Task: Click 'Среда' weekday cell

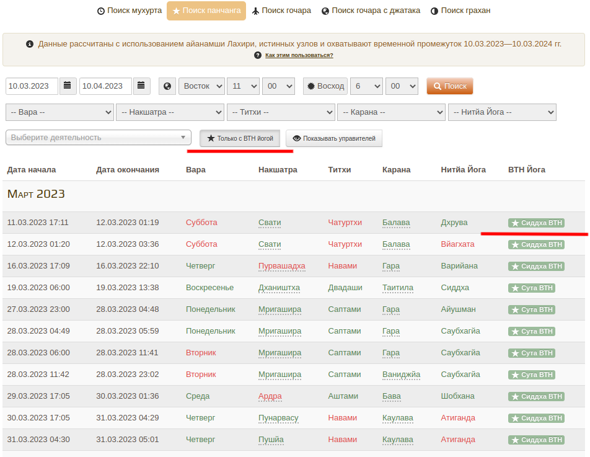Action: pyautogui.click(x=198, y=396)
